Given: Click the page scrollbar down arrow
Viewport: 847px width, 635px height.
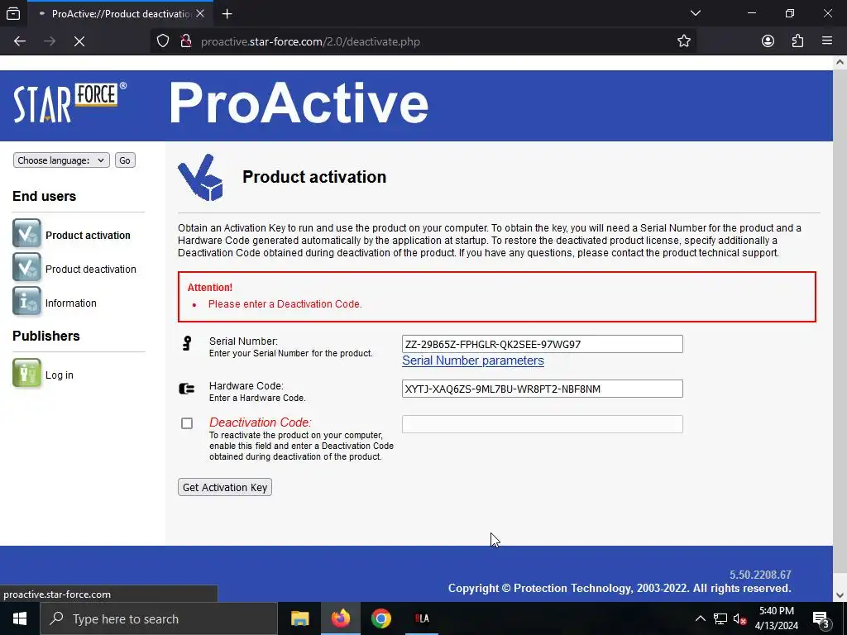Looking at the screenshot, I should 840,595.
